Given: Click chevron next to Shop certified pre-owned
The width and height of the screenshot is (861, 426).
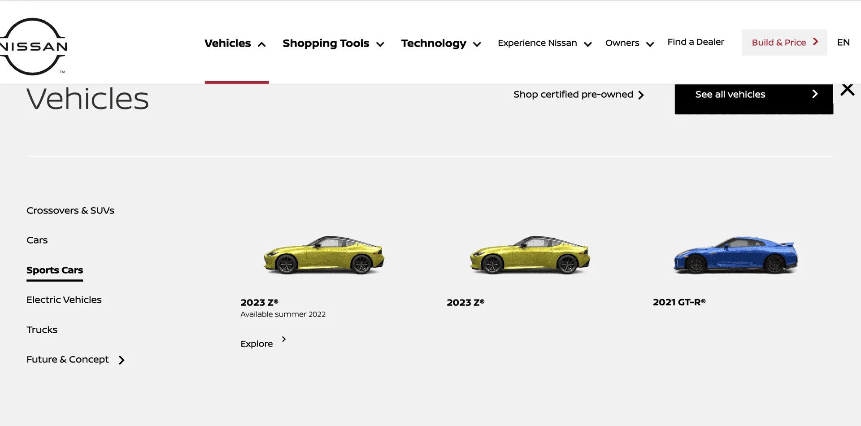Looking at the screenshot, I should pyautogui.click(x=641, y=95).
